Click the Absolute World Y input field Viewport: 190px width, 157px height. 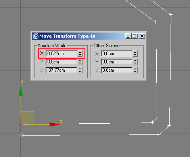point(61,62)
